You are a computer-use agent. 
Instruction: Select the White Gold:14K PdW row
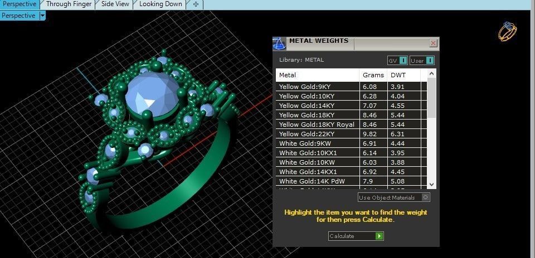[x=352, y=181]
